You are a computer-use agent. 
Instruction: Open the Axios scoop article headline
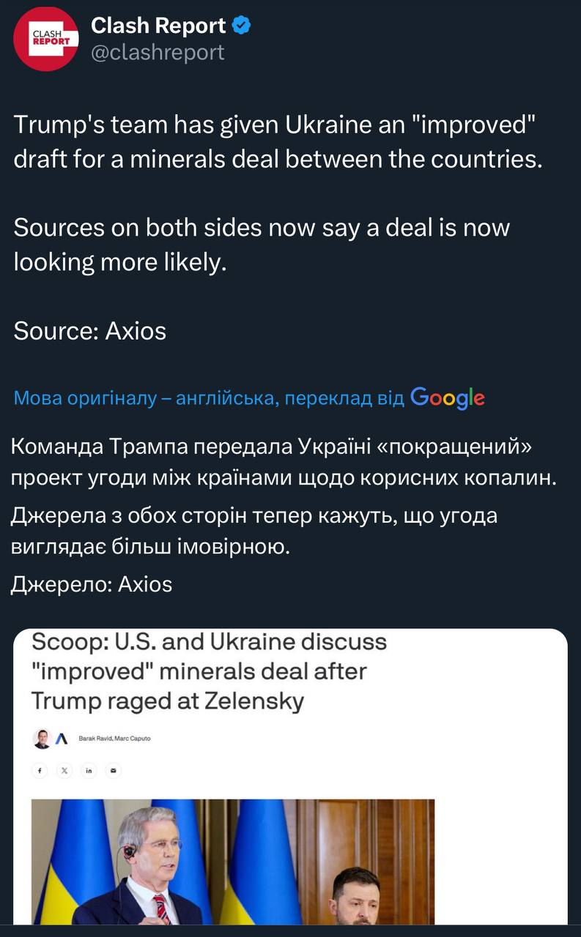click(209, 671)
